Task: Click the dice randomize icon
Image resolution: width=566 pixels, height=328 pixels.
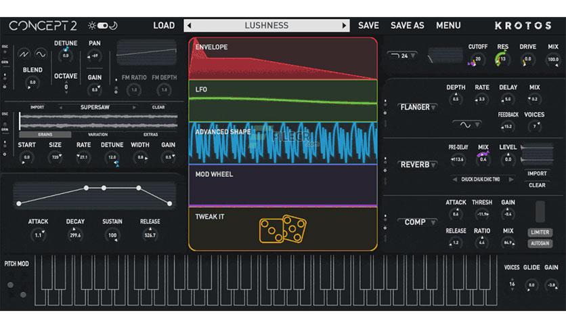Action: pos(282,228)
